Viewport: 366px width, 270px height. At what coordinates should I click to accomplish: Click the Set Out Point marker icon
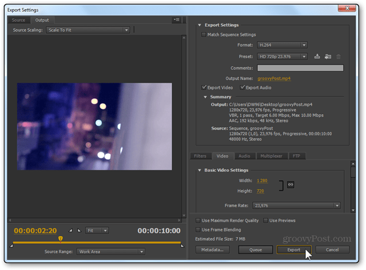[x=79, y=231]
